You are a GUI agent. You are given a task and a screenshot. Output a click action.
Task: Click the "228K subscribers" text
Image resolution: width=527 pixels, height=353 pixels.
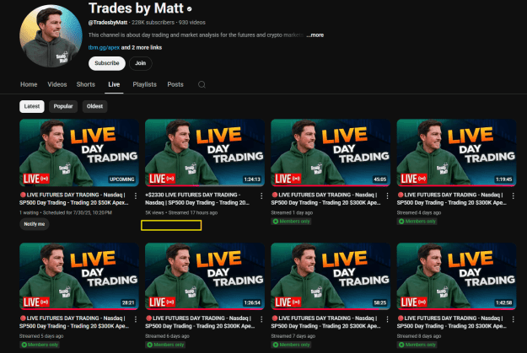pos(153,23)
